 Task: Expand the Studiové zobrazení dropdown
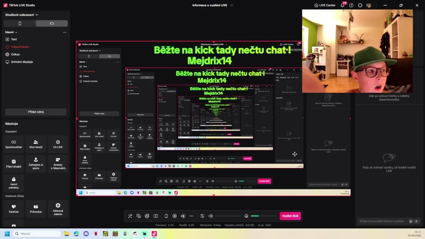coord(22,15)
